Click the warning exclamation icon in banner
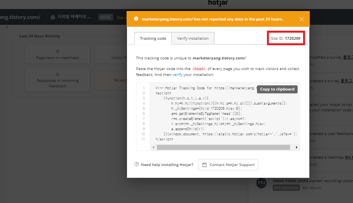The image size is (353, 203). pyautogui.click(x=136, y=19)
